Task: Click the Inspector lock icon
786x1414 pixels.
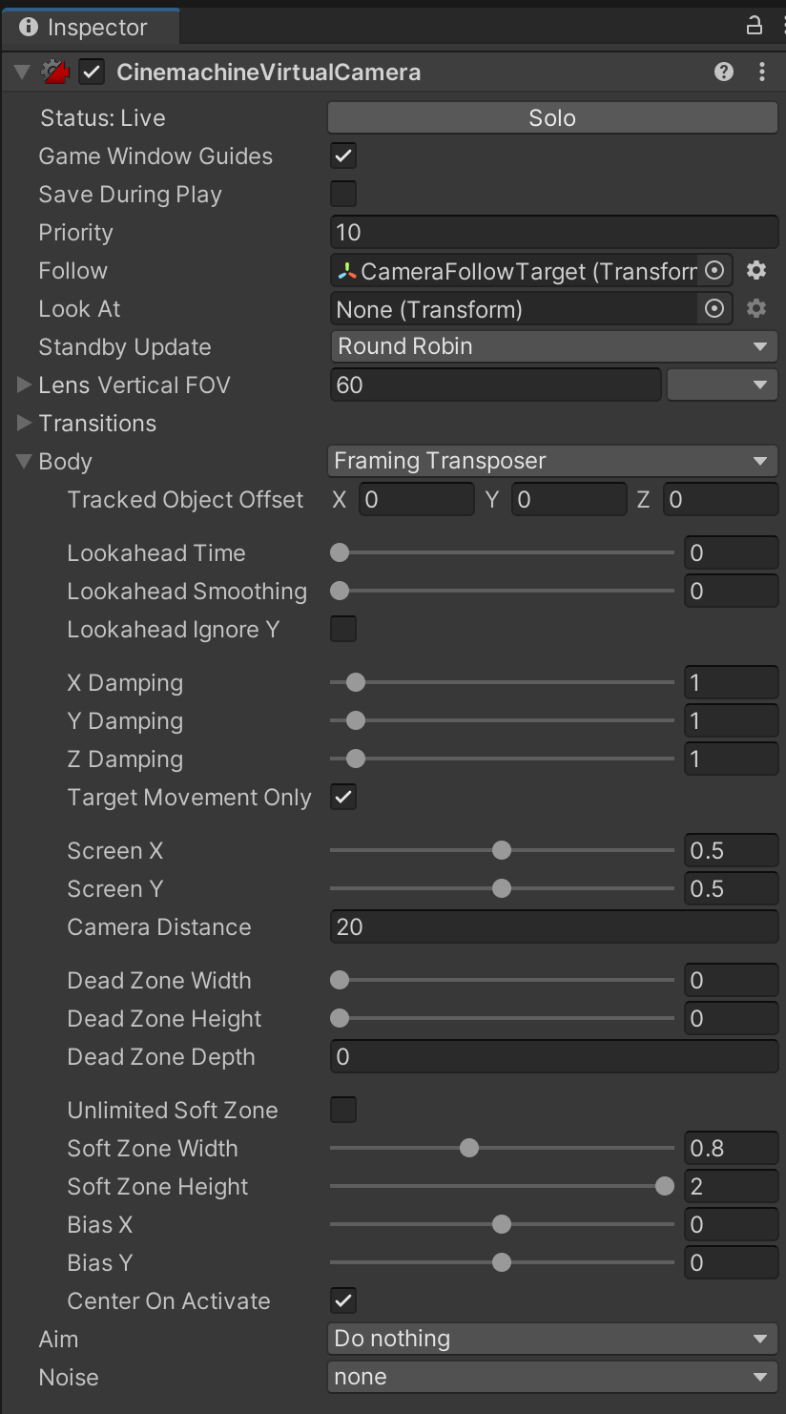Action: (x=754, y=26)
